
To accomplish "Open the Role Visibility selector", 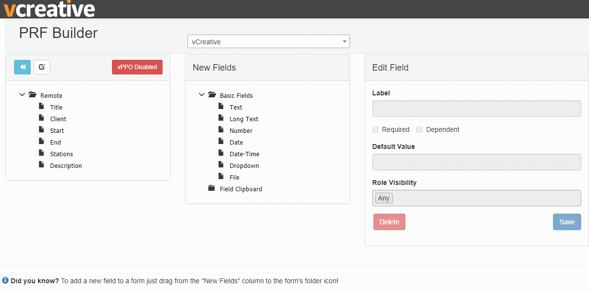I will (477, 198).
